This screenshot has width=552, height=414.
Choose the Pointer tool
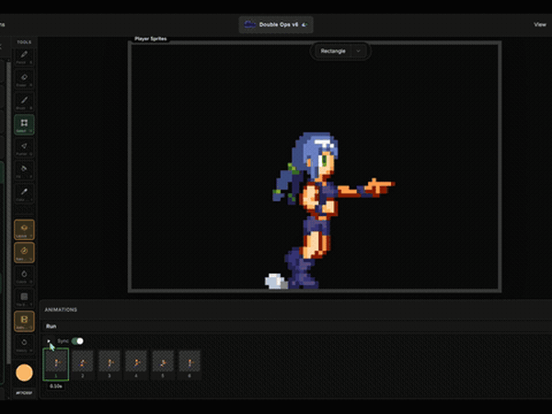point(24,148)
